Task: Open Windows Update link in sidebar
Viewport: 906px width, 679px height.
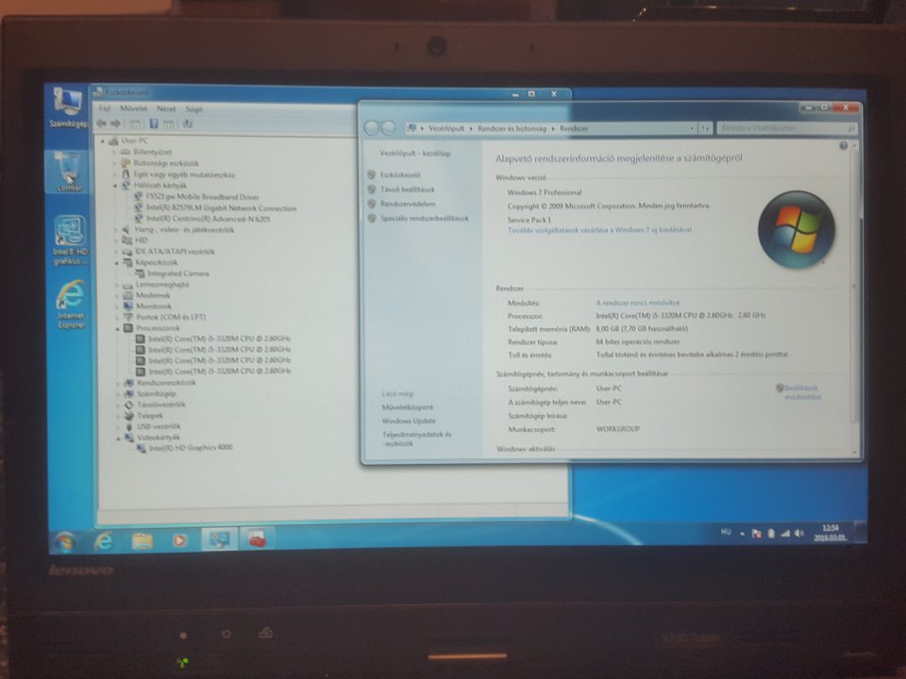Action: [x=409, y=421]
